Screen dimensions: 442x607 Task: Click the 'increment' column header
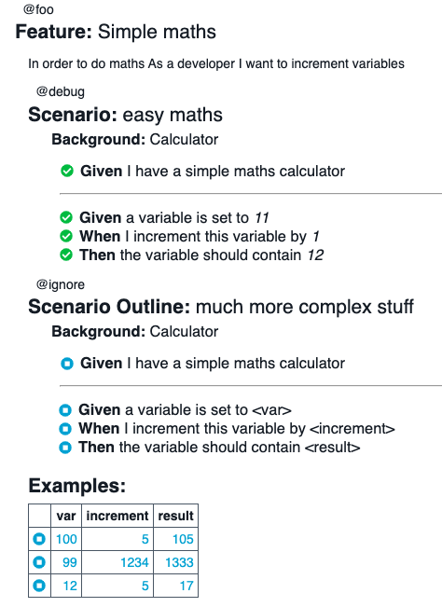pos(117,516)
